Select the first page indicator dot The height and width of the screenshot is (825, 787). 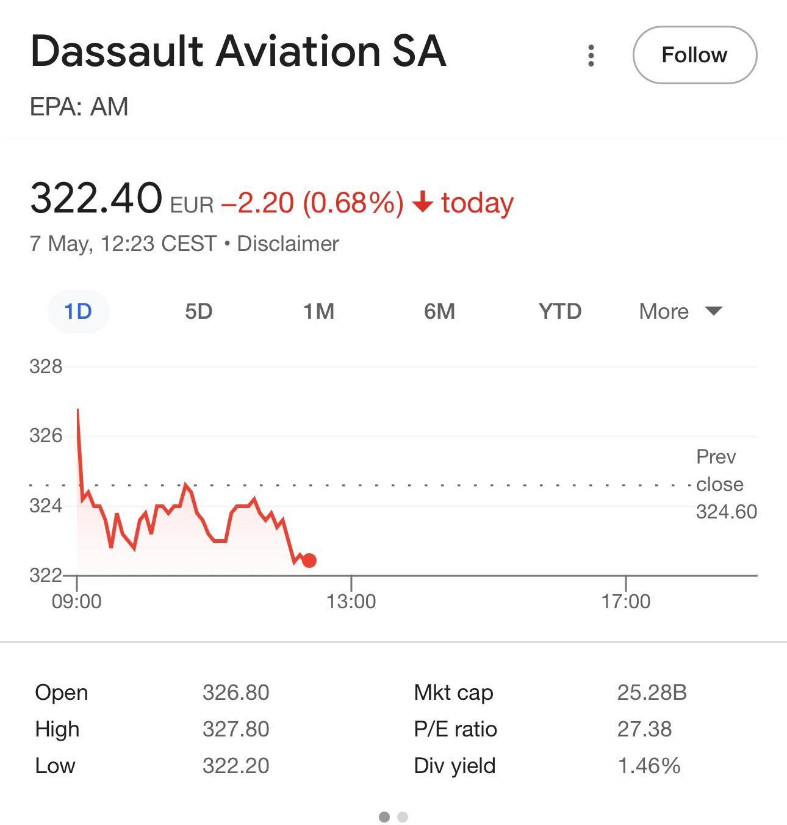click(384, 816)
